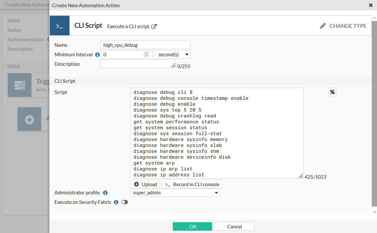Open the super_admin Administrator profile dropdown
Viewport: 377px width, 233px height.
[x=175, y=193]
